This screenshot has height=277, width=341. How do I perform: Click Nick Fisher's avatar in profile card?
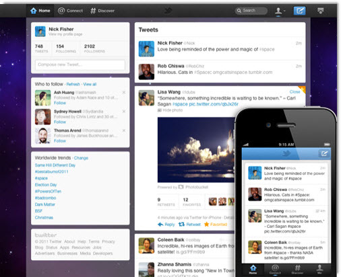pos(40,32)
